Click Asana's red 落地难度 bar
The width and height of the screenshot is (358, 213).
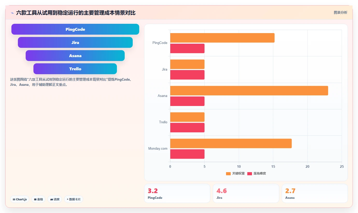(x=187, y=101)
